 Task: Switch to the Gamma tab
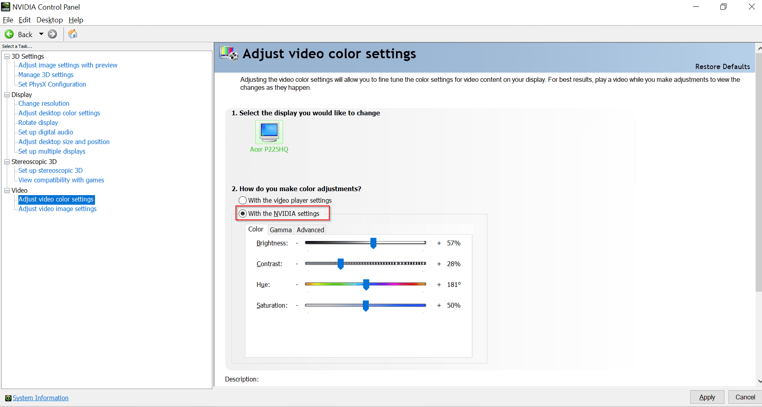point(281,229)
